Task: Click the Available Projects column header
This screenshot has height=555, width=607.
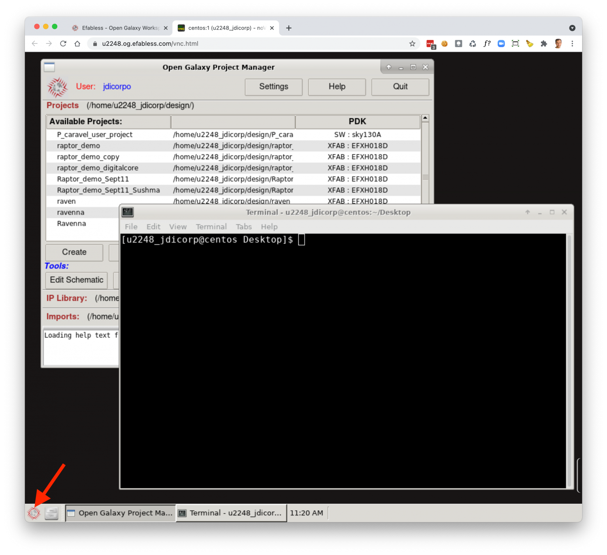Action: [109, 122]
